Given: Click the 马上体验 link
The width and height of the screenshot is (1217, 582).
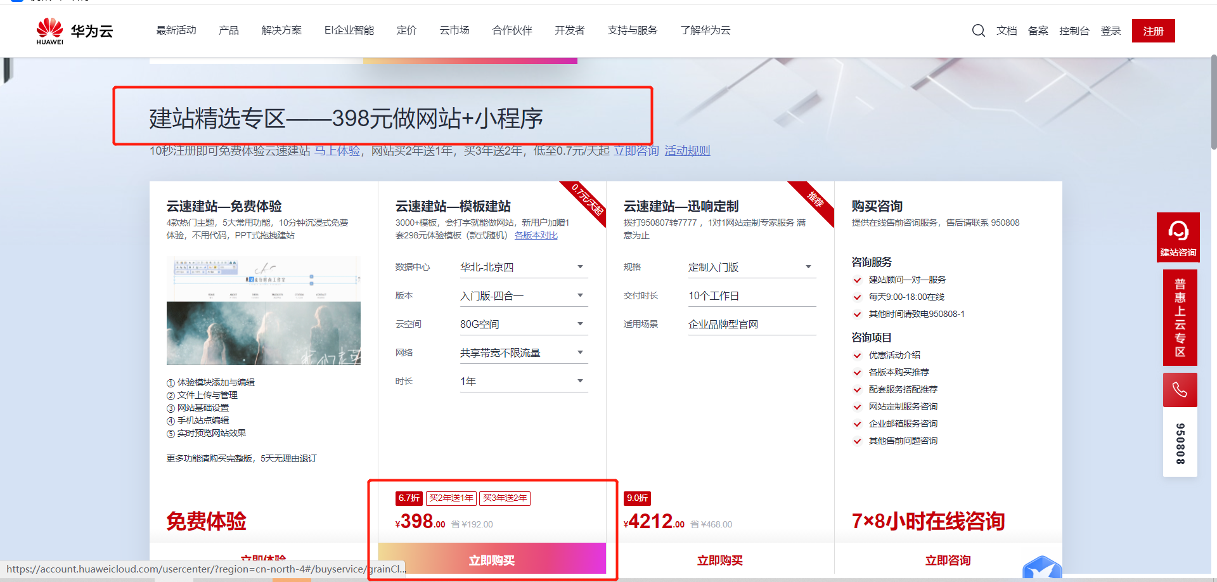Looking at the screenshot, I should (x=337, y=151).
